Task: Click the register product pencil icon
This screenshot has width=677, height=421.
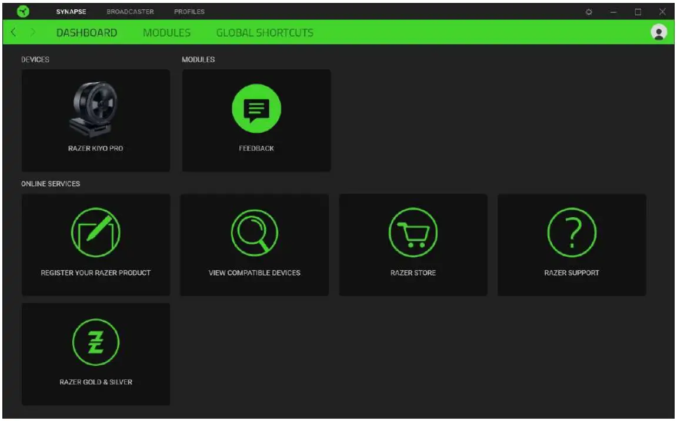Action: [x=95, y=233]
